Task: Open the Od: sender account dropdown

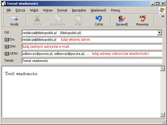Action: click(160, 33)
